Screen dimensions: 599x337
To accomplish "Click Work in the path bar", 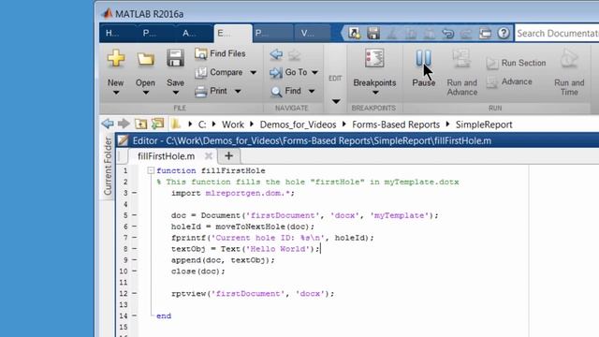I will (x=233, y=125).
